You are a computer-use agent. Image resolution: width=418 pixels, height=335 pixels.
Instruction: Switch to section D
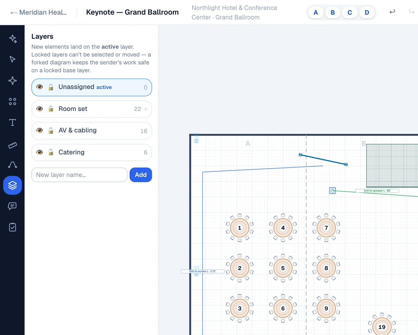click(367, 13)
